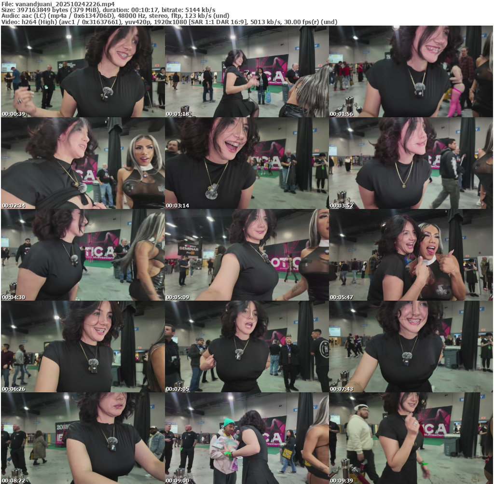Viewport: 494px width, 484px height.
Task: Open the 00:02:34 video frame
Action: click(x=82, y=163)
